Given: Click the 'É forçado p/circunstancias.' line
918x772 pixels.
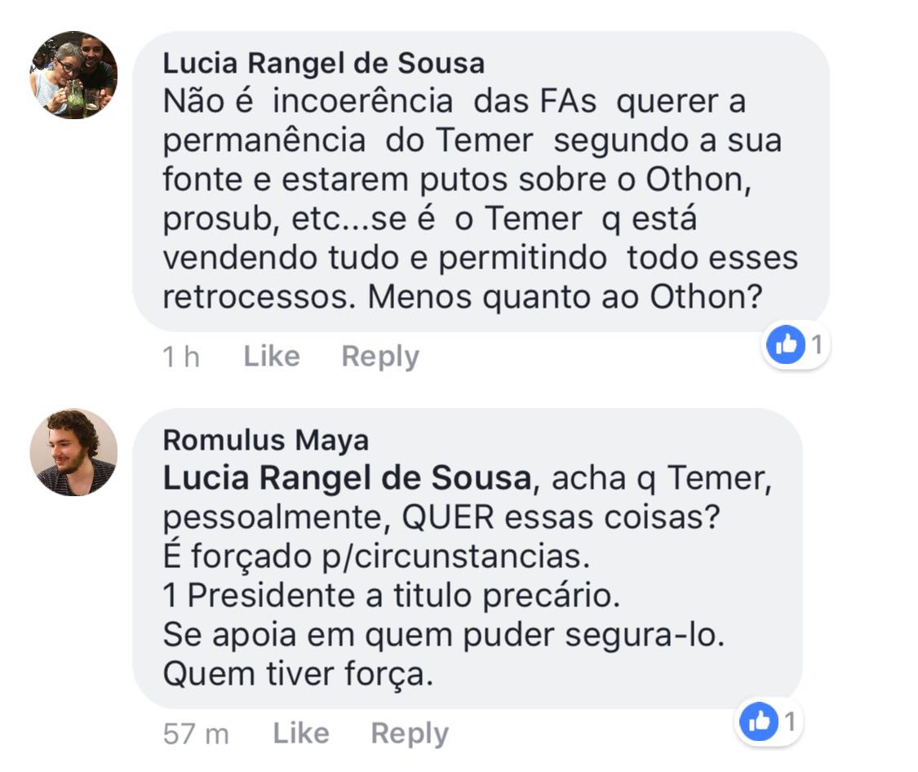Looking at the screenshot, I should click(x=376, y=556).
